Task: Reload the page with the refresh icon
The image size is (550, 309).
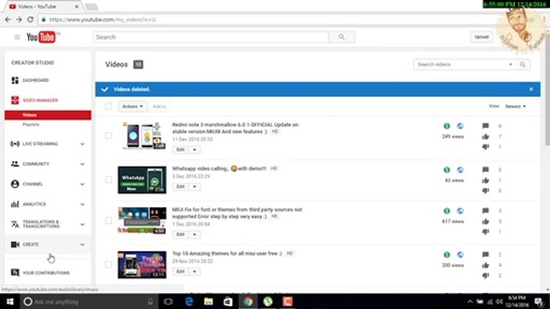Action: click(x=30, y=19)
